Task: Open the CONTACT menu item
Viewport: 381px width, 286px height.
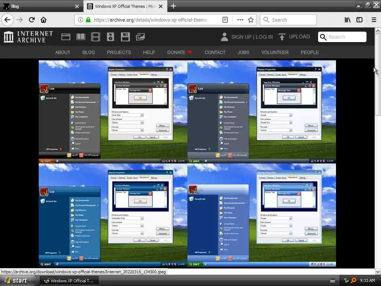Action: pos(215,52)
